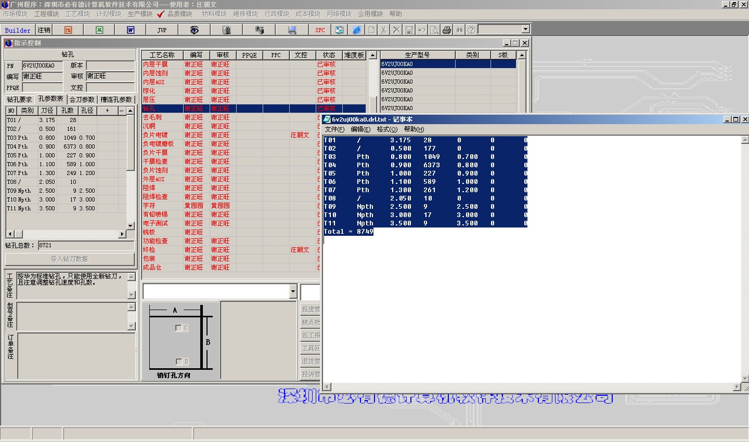This screenshot has width=749, height=442.
Task: Click down arrow of 工艺备注 notes scrollbar
Action: (132, 295)
